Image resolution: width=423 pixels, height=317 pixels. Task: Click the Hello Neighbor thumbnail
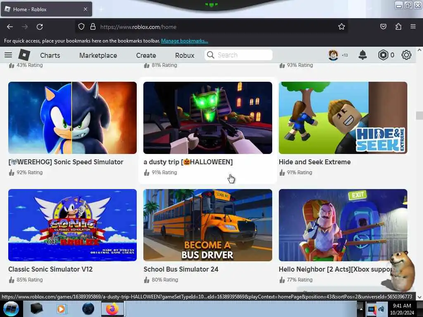pos(343,225)
